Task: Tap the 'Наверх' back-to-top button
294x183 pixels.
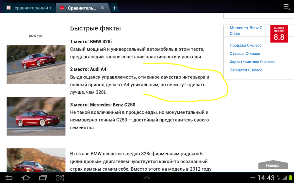Action: click(273, 165)
